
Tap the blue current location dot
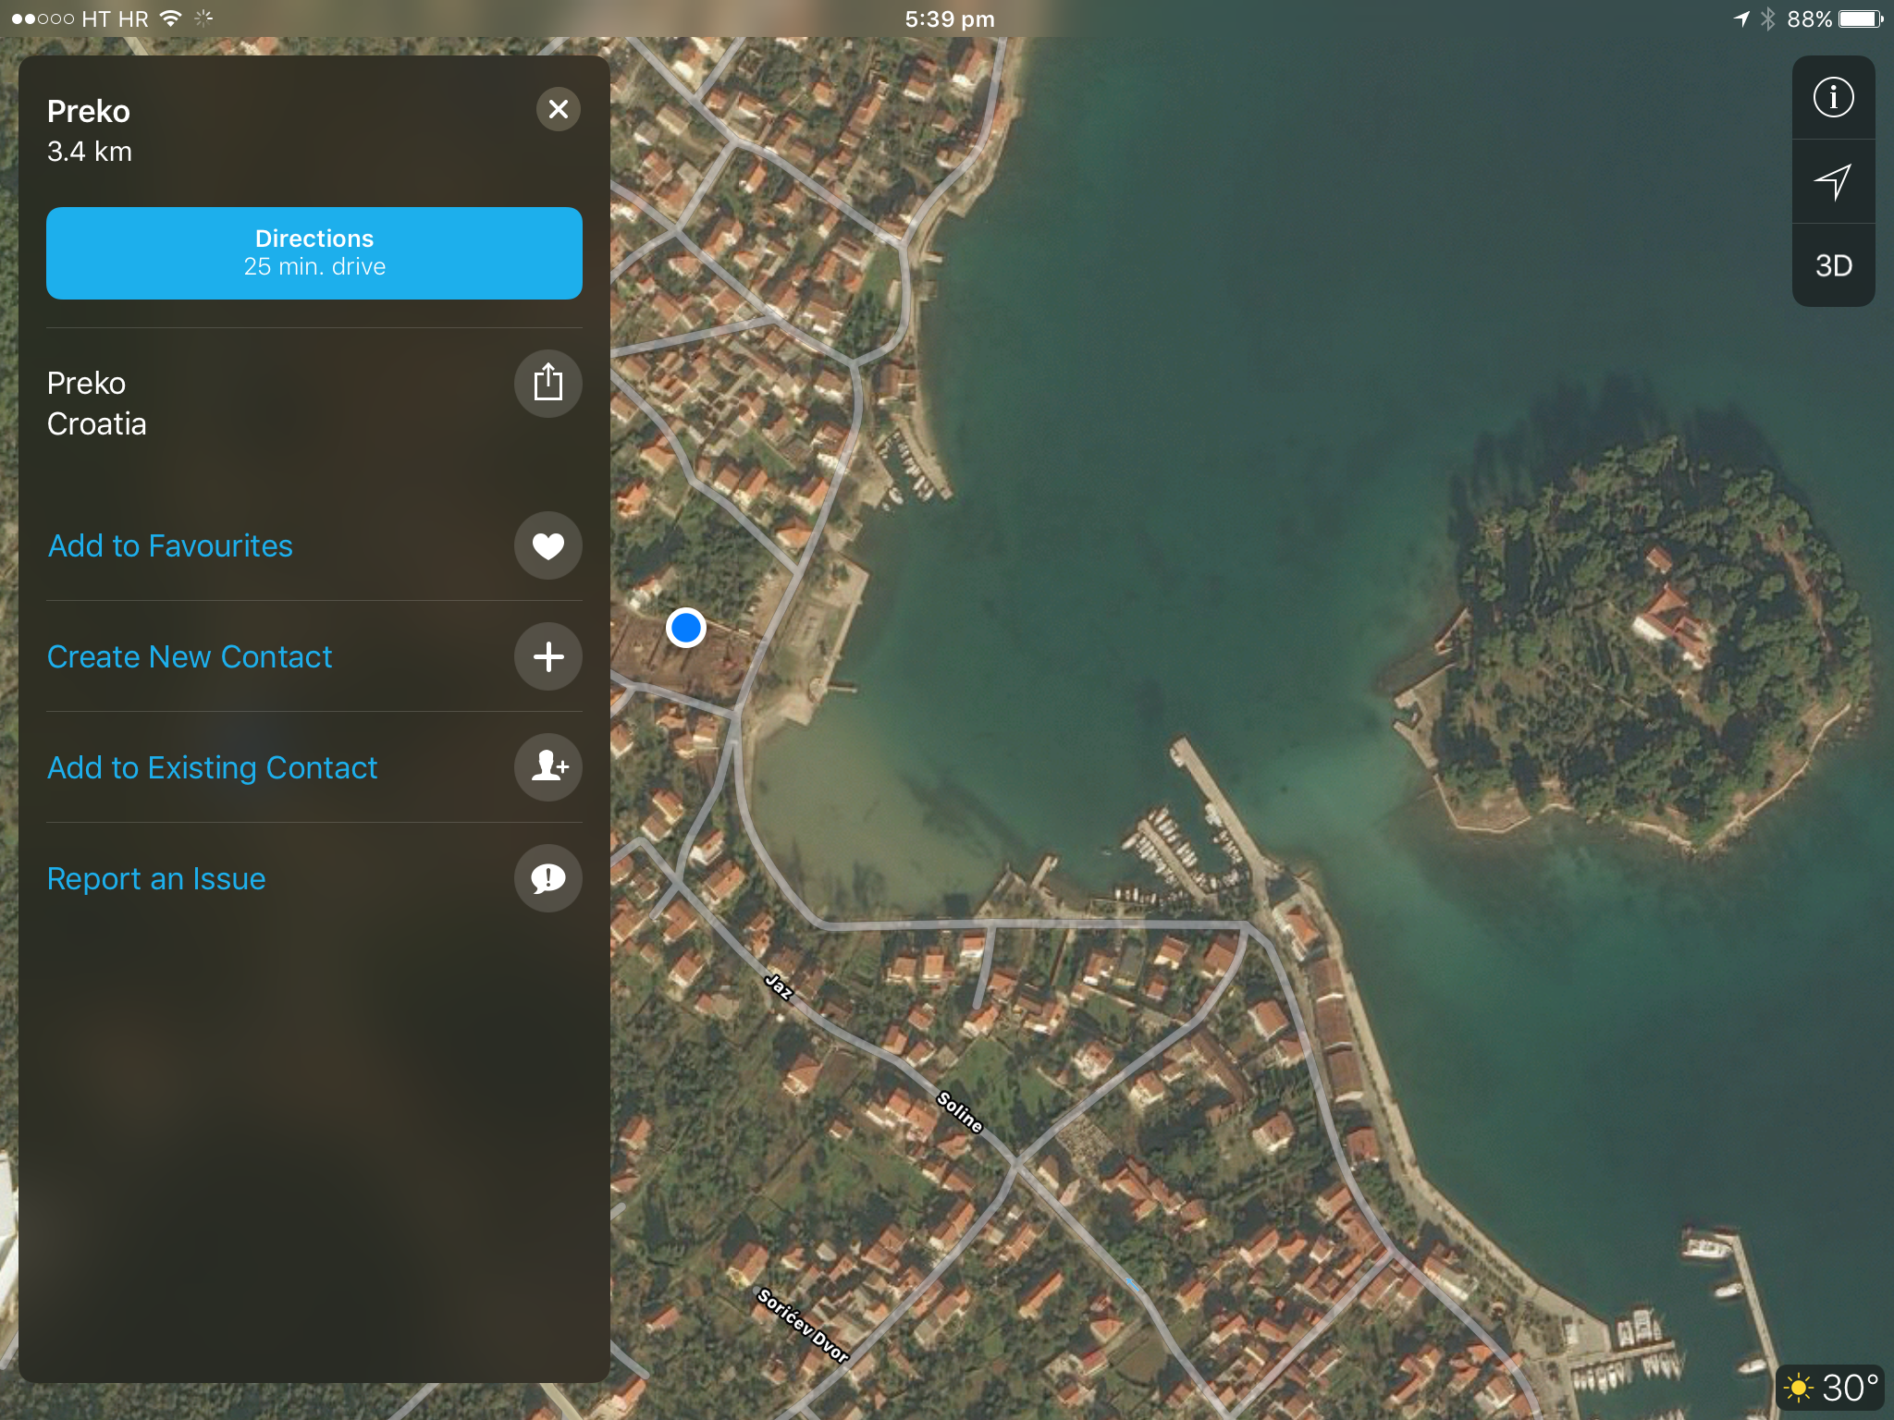point(686,629)
